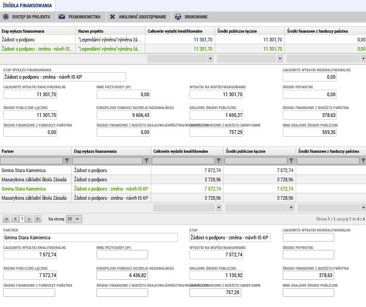Select Masarykova základní škola Zásada Žádost o podporu row

[183, 180]
